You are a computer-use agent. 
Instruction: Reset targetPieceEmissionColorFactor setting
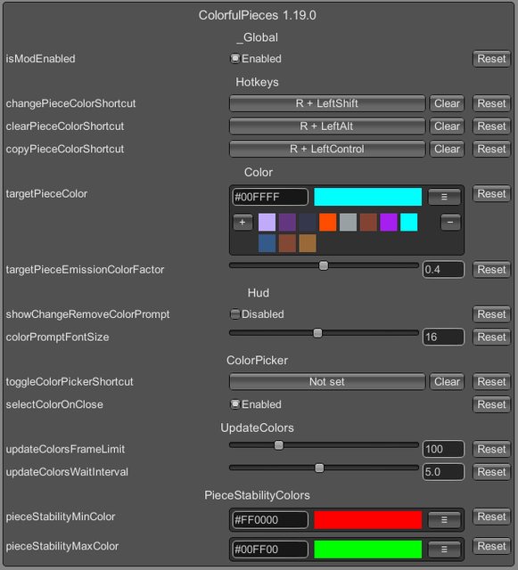(491, 270)
